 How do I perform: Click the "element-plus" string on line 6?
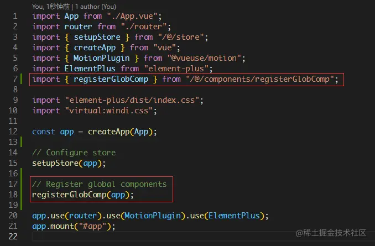coord(176,69)
